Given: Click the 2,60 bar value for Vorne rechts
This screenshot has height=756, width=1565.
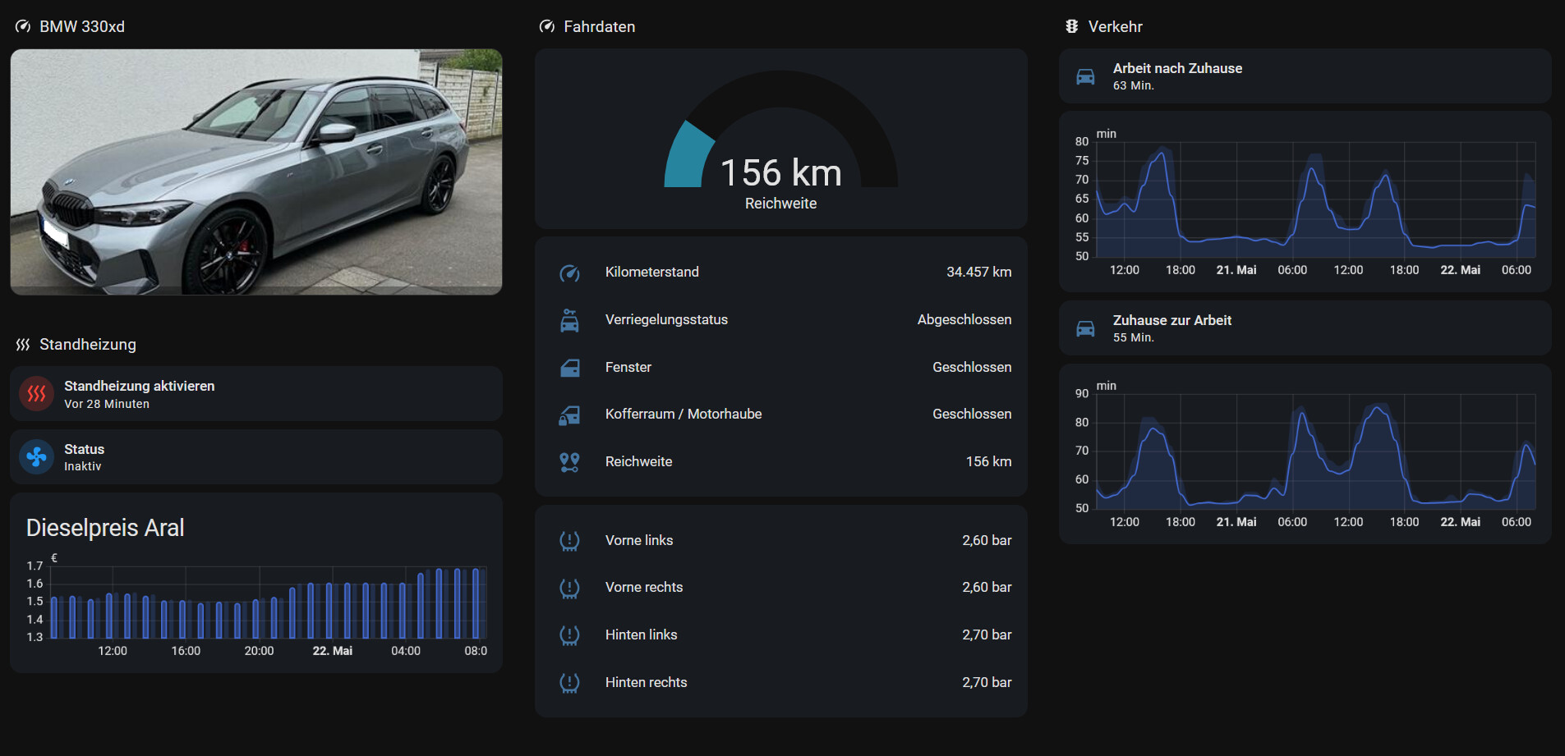Looking at the screenshot, I should [x=987, y=588].
